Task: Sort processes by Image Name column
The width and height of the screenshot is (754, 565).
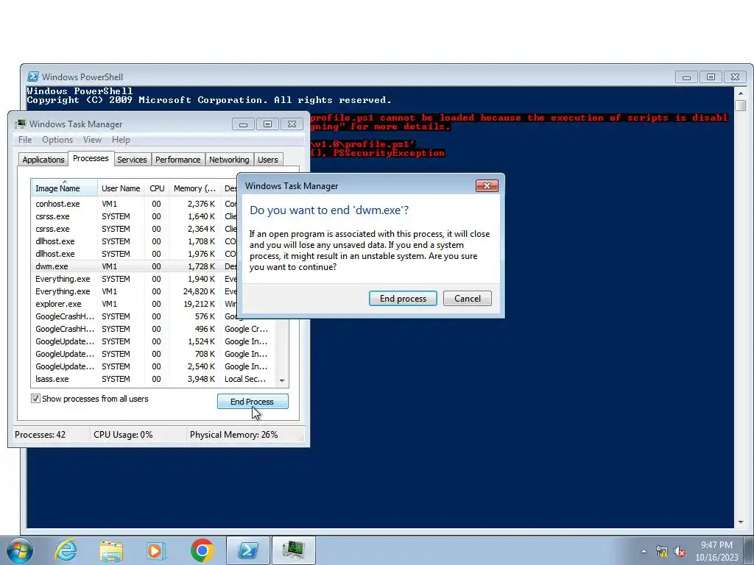Action: (x=65, y=188)
